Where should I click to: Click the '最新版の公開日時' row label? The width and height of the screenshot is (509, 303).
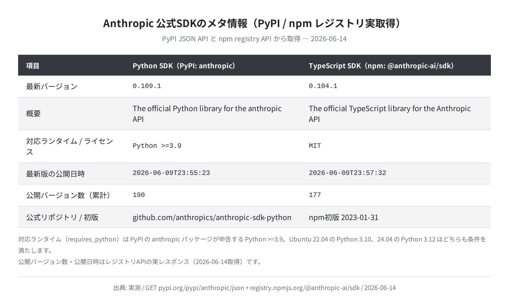click(x=55, y=174)
